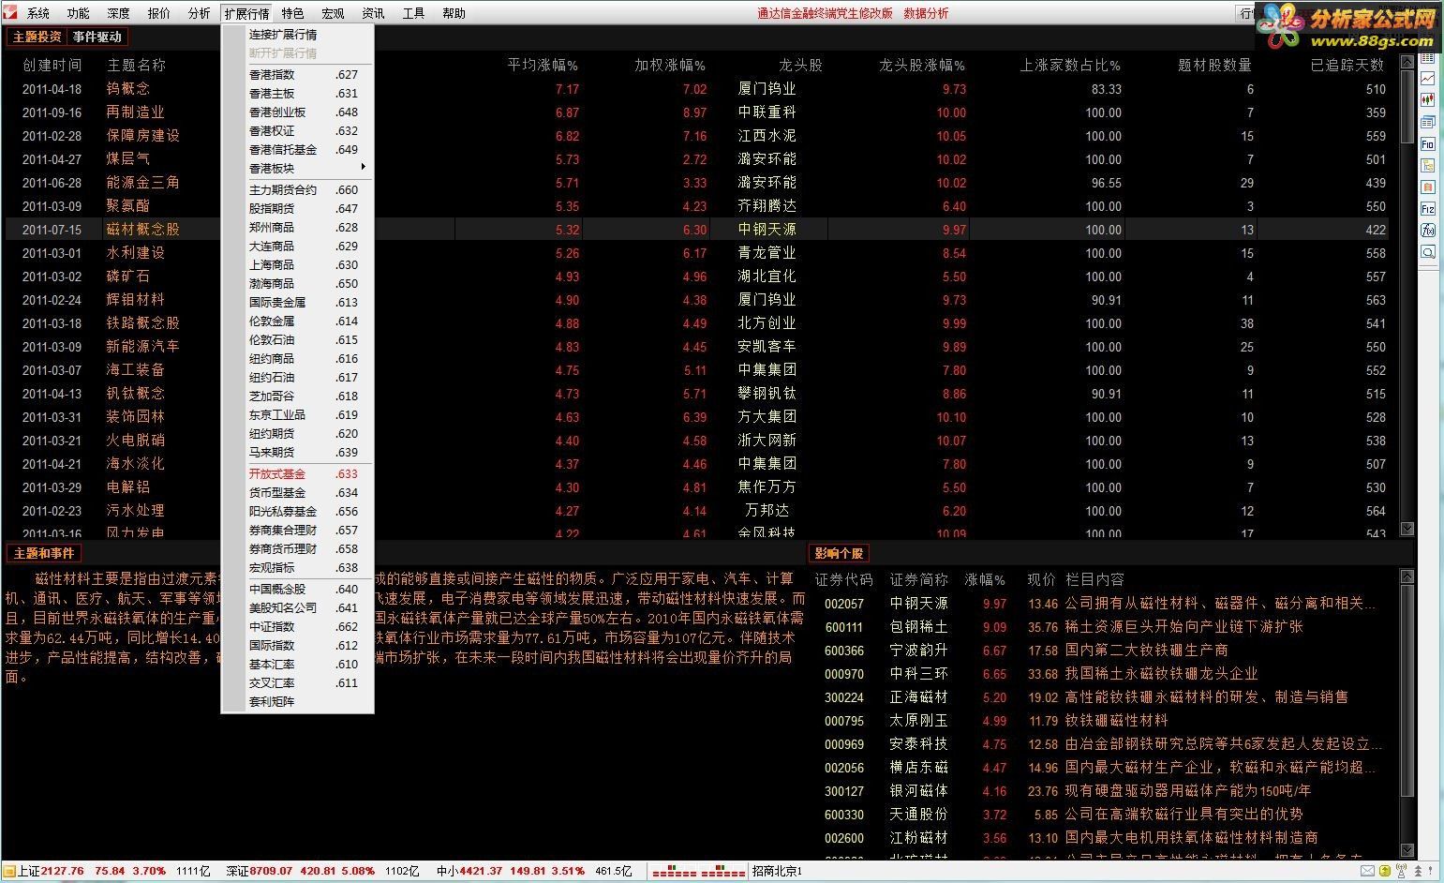1444x883 pixels.
Task: Select the 钨概念 theme row
Action: coord(697,89)
